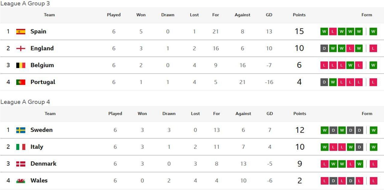
Task: Click Italy's latest form result badge
Action: (x=373, y=147)
